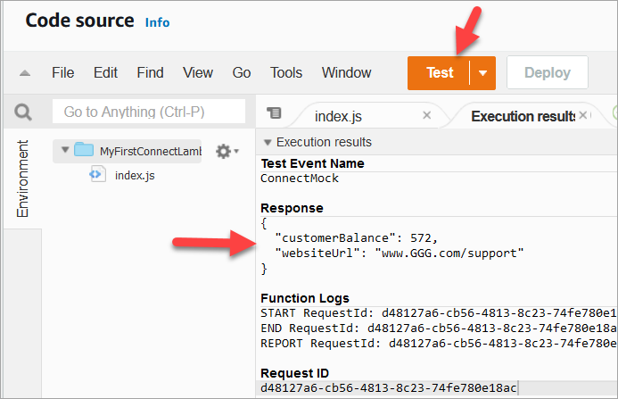618x399 pixels.
Task: Toggle the Environment side panel tab
Action: [23, 179]
